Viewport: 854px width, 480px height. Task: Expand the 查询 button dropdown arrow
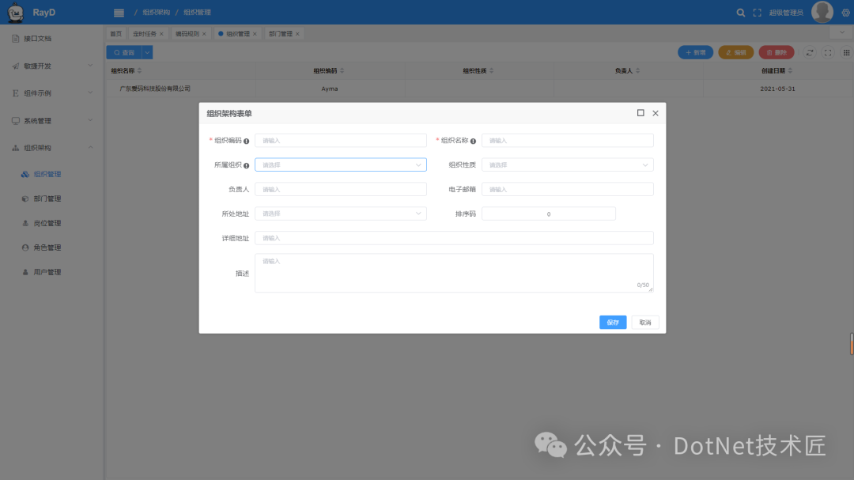pos(147,52)
